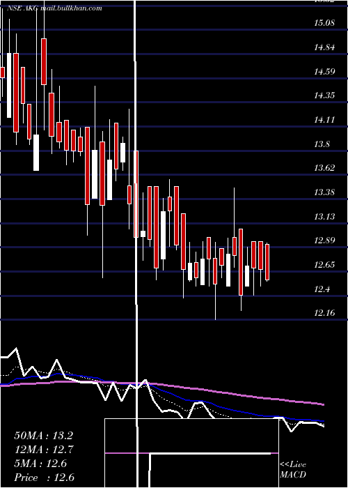Image resolution: width=348 pixels, height=488 pixels.
Task: Select the 13.62 price level label
Action: (324, 168)
